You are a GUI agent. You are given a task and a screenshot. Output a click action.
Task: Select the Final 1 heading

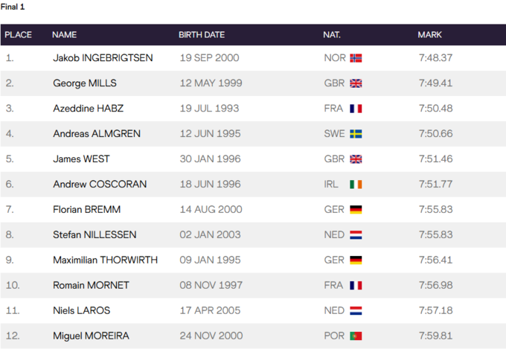pos(13,7)
